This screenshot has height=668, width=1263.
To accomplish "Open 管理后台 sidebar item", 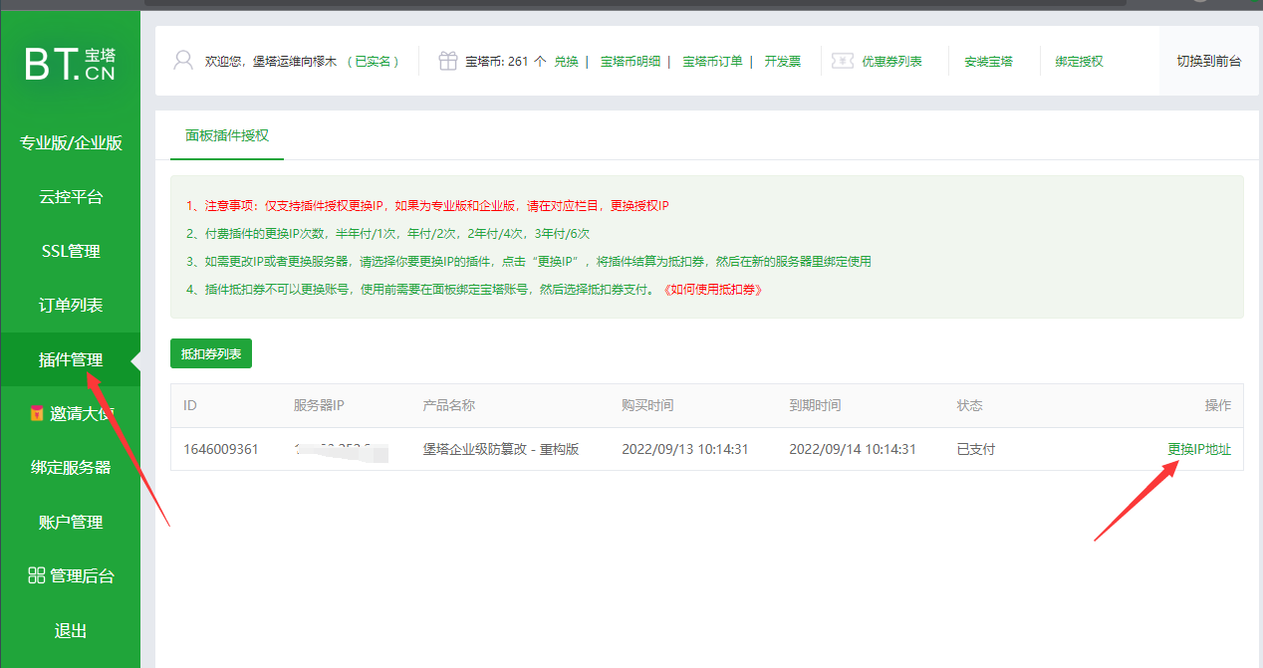I will click(x=71, y=575).
